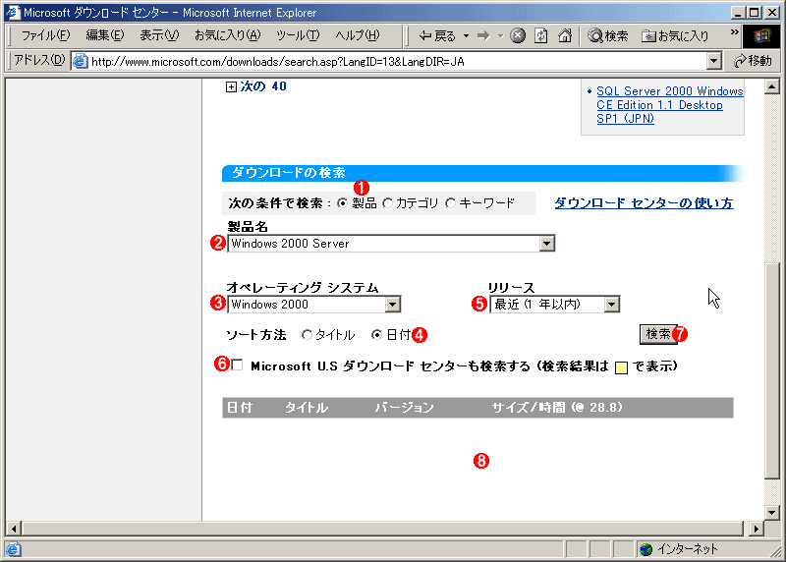Open SQL Server 2000 Windows CE Edition link

[x=670, y=105]
